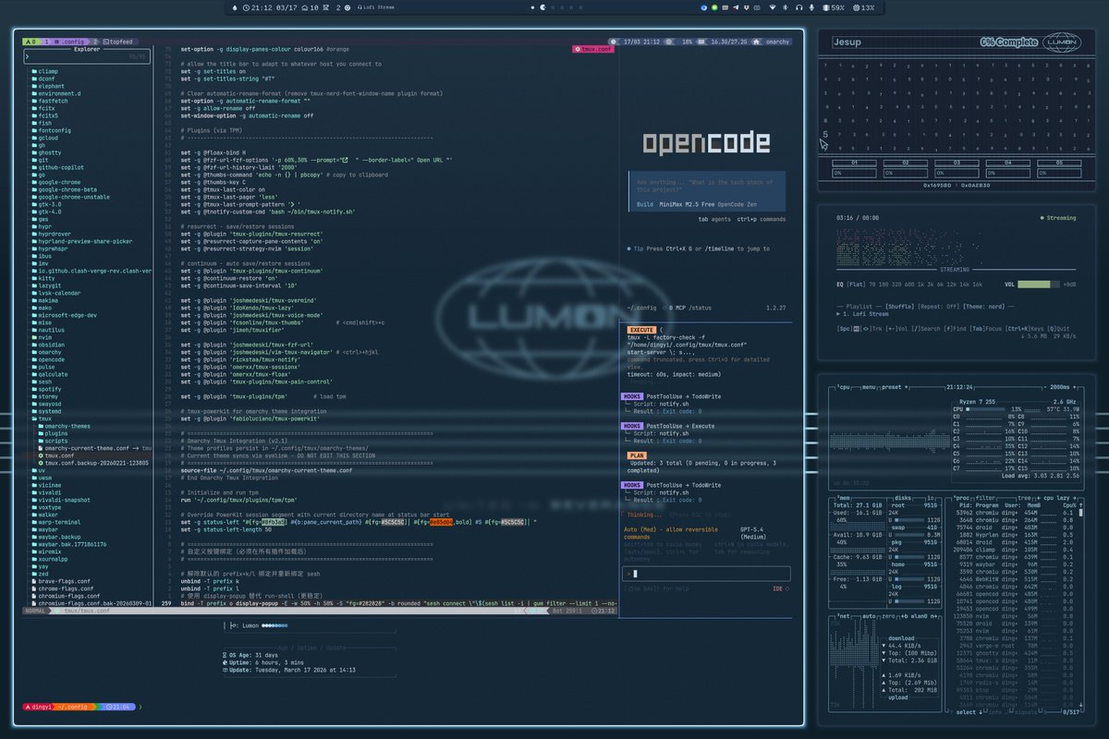Click the HOOKS badge above PostToolUse → Execute
The width and height of the screenshot is (1109, 739).
coord(632,426)
